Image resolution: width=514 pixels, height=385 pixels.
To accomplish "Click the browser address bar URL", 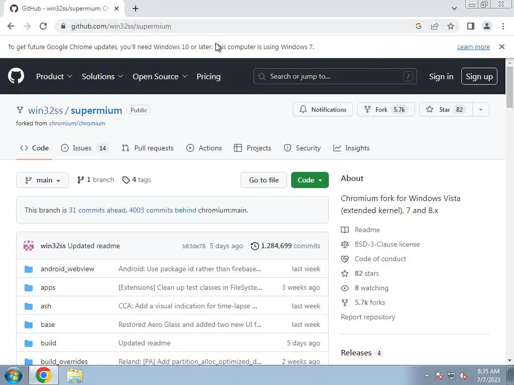I will [121, 26].
